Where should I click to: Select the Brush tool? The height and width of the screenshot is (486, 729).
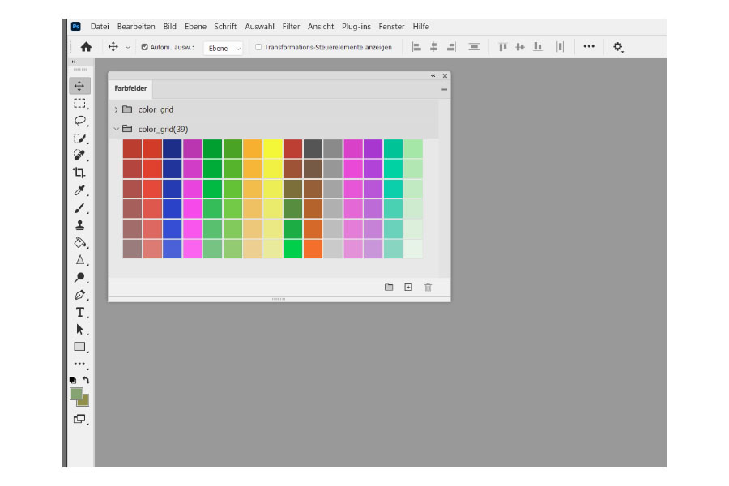point(79,208)
